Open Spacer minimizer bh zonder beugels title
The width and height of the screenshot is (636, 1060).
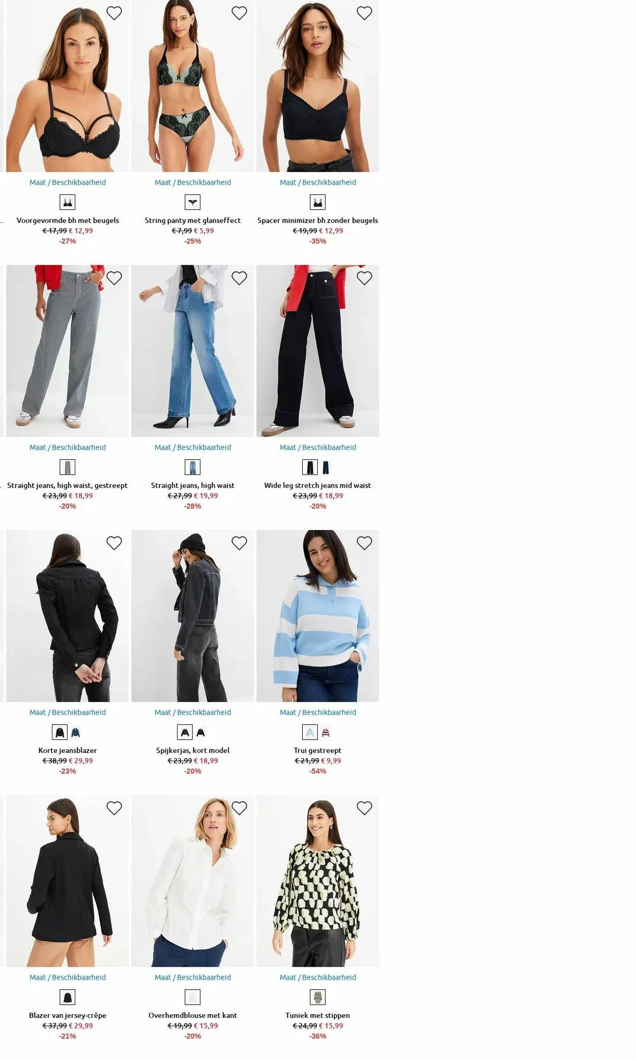[317, 220]
